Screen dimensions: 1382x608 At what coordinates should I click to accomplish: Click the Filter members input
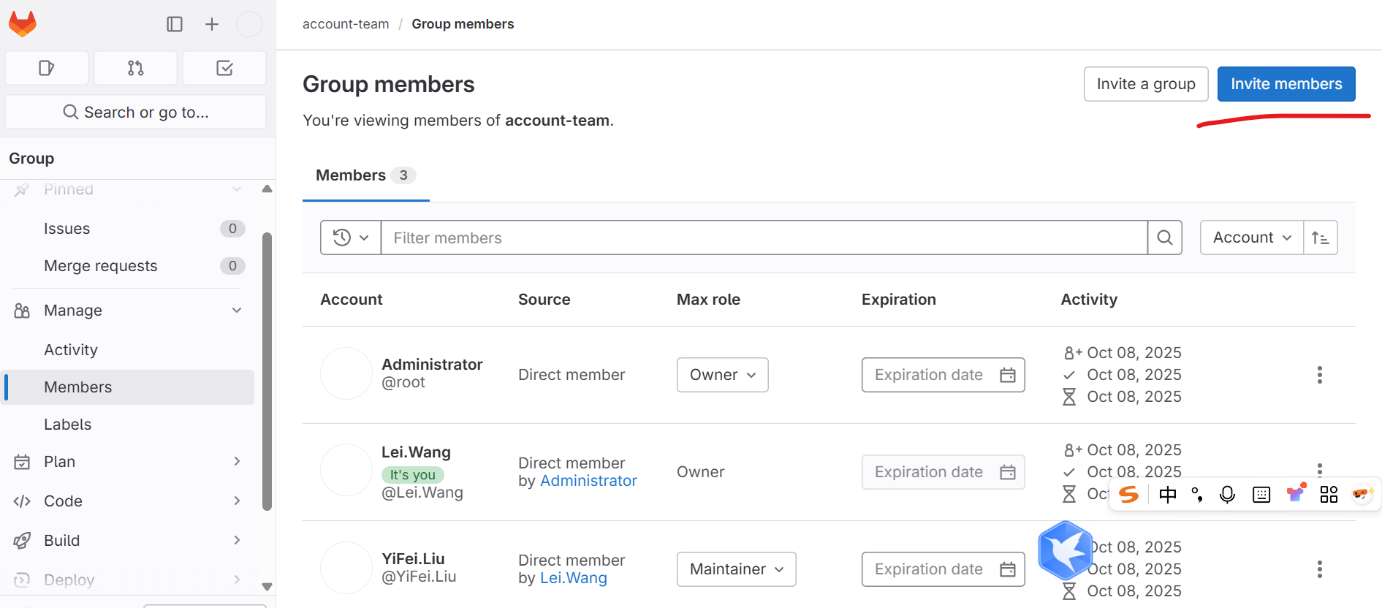(x=764, y=237)
